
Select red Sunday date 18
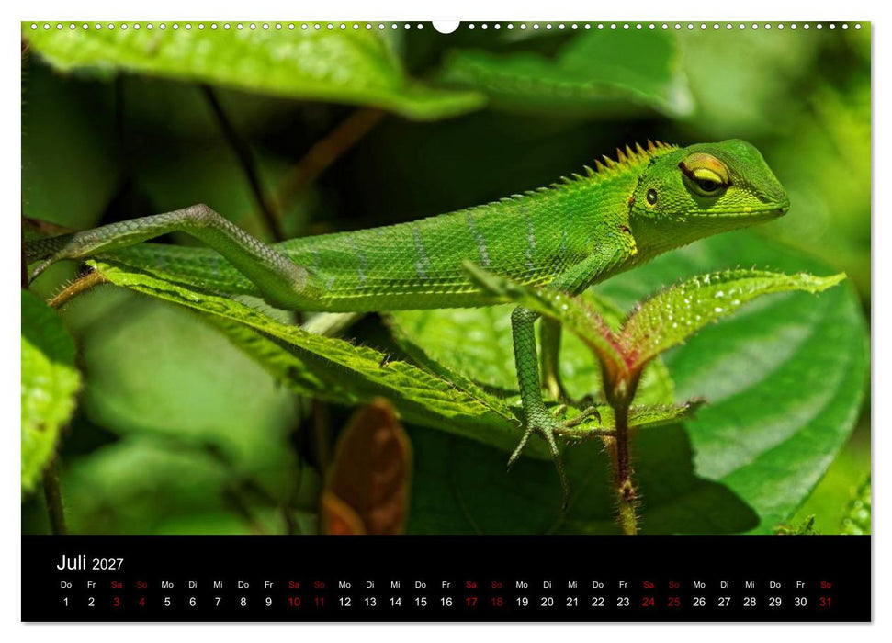tap(497, 602)
